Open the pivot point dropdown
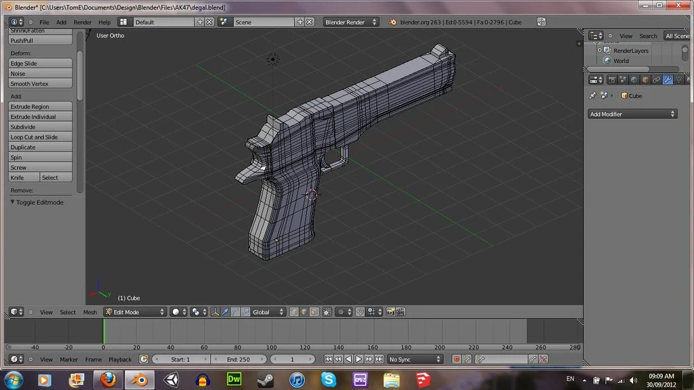 pyautogui.click(x=199, y=311)
